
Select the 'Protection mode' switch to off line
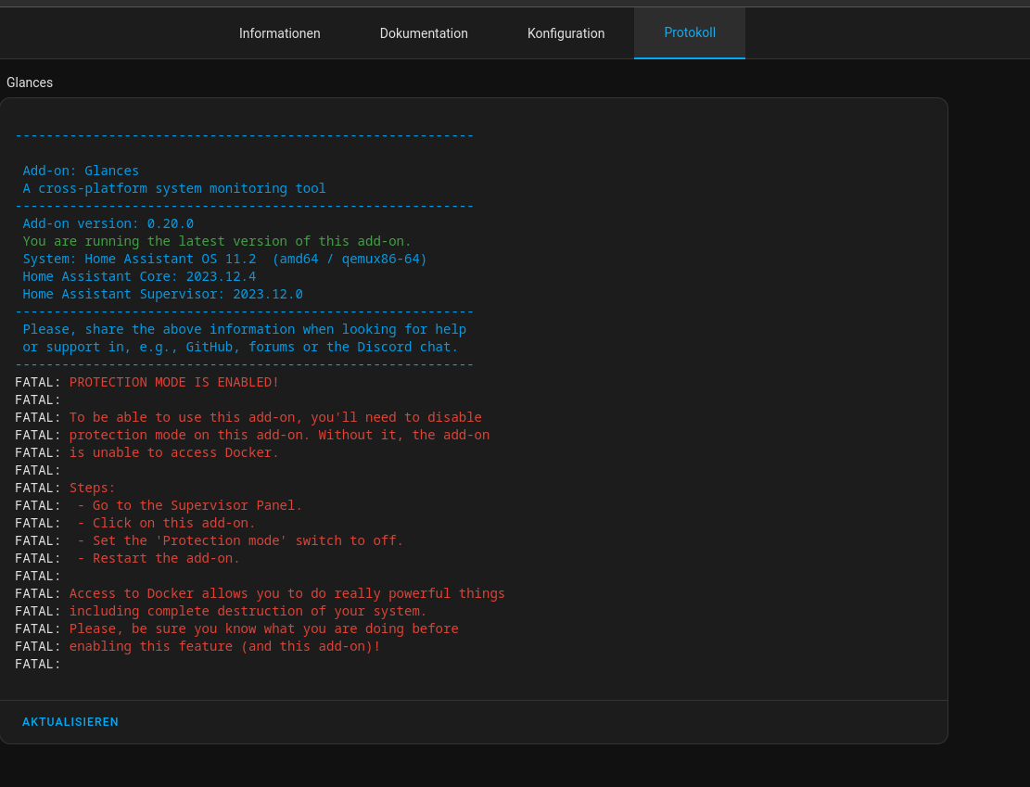pos(240,541)
